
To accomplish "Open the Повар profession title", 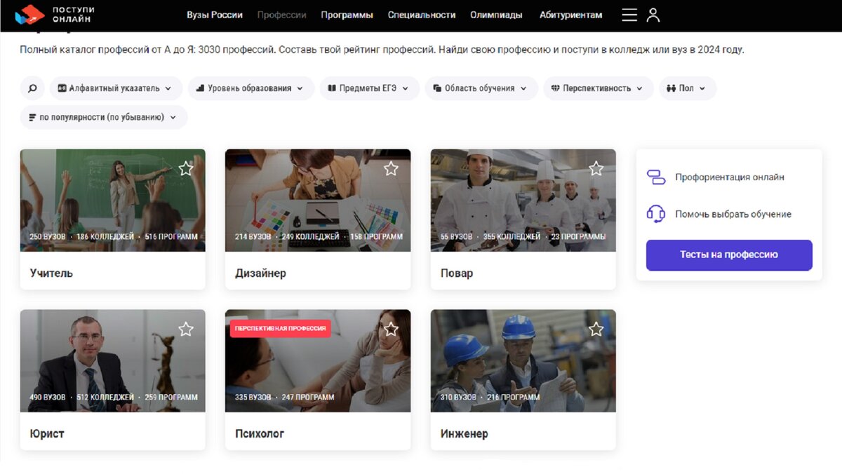I will [x=457, y=273].
